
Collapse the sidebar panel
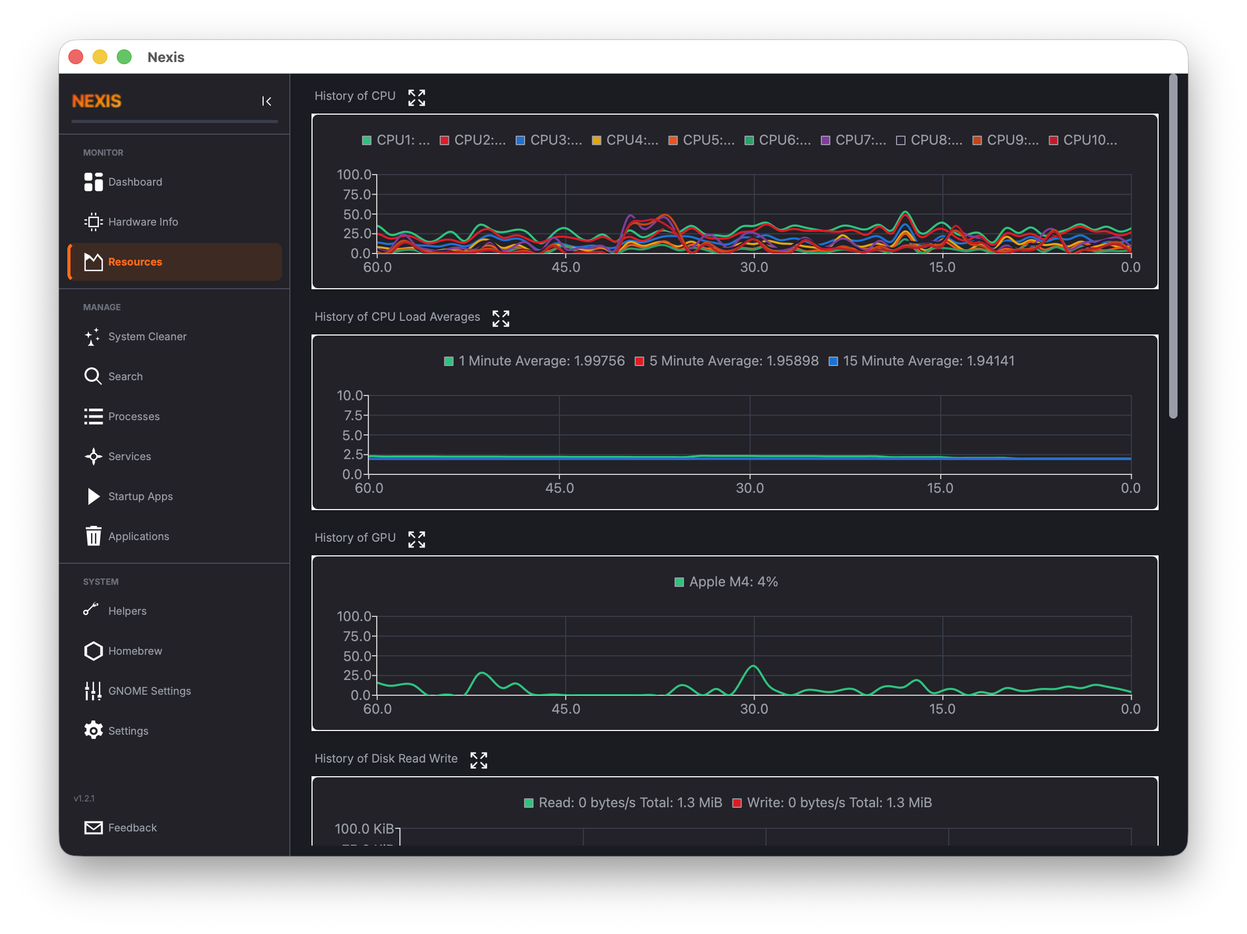(267, 101)
